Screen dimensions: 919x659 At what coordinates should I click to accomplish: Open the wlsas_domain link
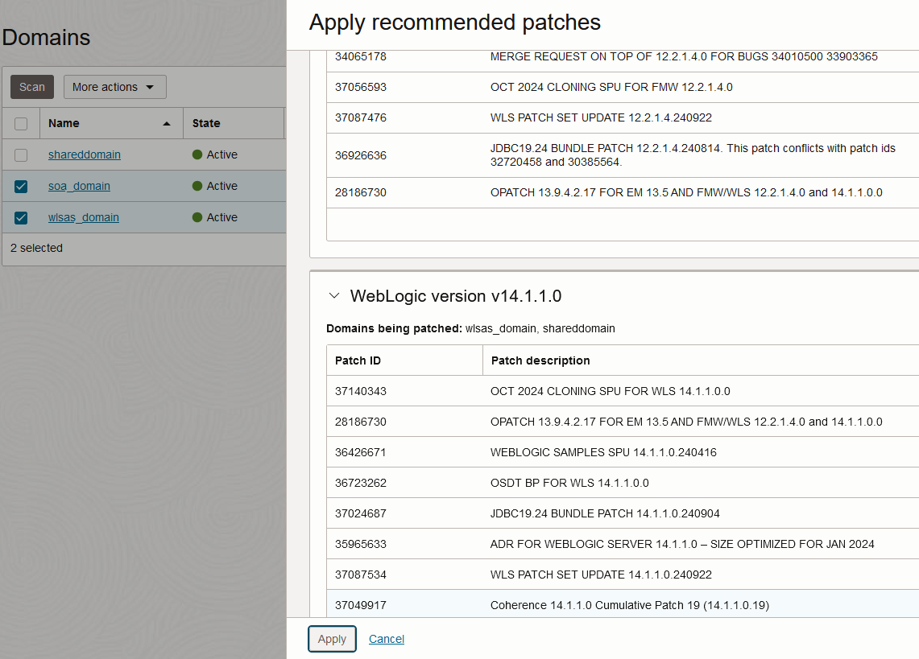(x=84, y=217)
